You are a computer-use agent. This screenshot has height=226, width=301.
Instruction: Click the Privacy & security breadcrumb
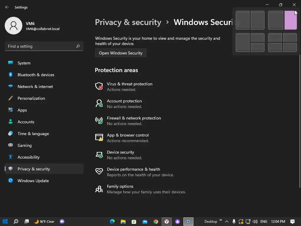point(128,22)
